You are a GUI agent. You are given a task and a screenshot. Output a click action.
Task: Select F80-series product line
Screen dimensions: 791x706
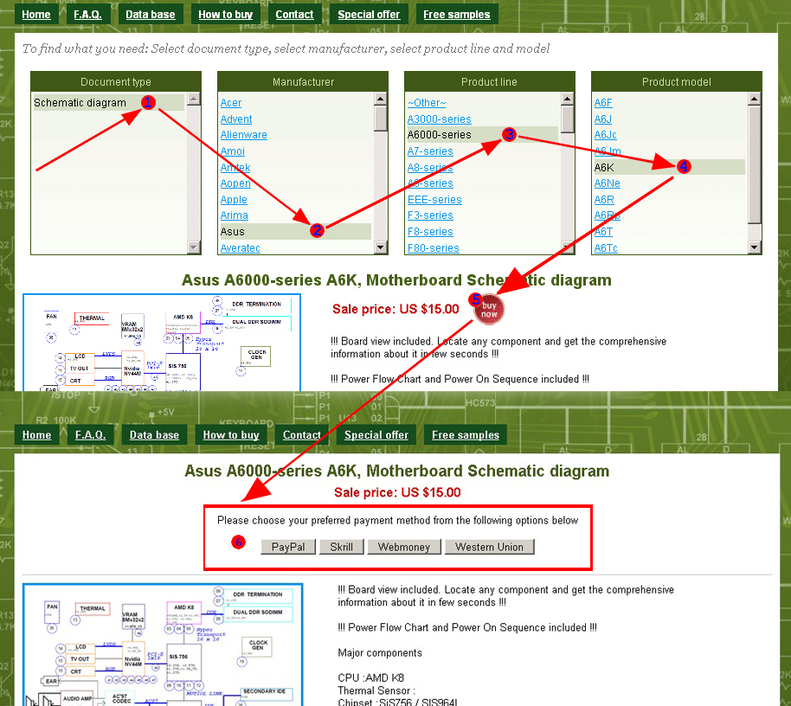coord(434,248)
